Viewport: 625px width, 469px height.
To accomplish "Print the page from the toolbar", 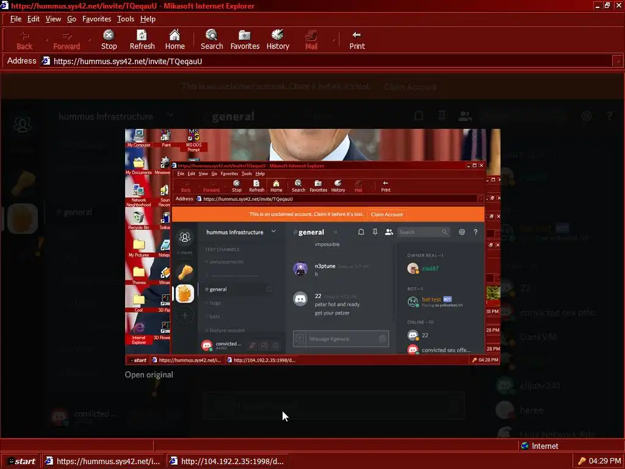I will click(x=356, y=40).
